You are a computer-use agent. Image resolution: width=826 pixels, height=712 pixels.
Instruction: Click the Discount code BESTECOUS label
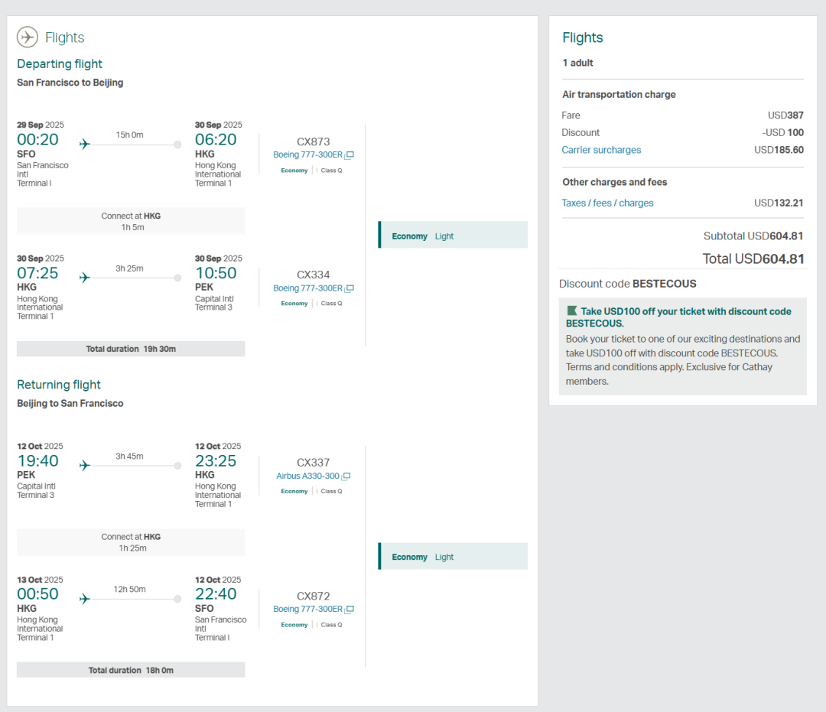point(627,284)
